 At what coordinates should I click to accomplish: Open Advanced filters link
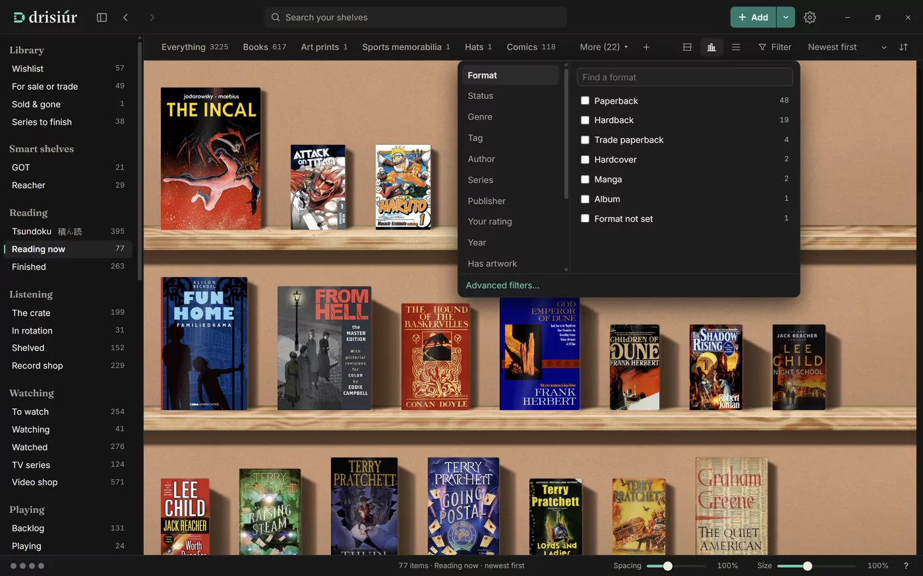tap(502, 286)
